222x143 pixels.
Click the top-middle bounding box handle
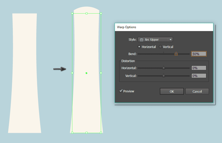[87, 13]
